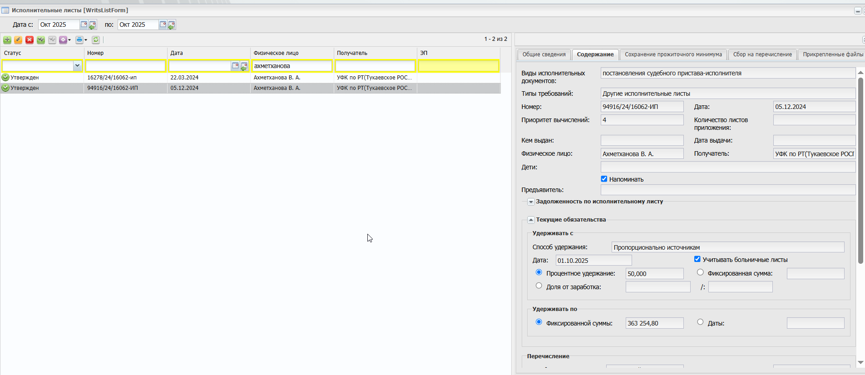Sort by the 'ЭП' column header
This screenshot has height=375, width=865.
point(459,53)
